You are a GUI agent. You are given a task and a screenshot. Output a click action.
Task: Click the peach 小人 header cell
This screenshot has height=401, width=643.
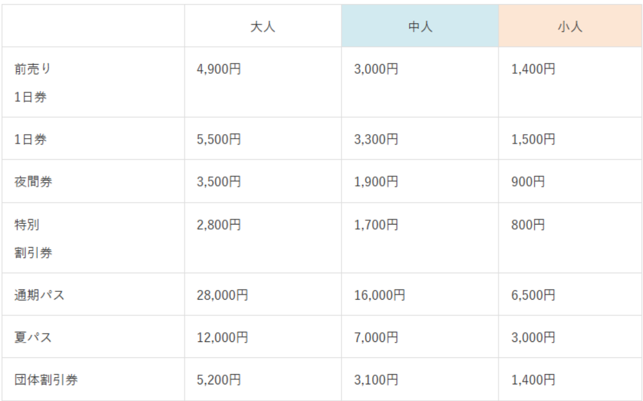pos(570,27)
